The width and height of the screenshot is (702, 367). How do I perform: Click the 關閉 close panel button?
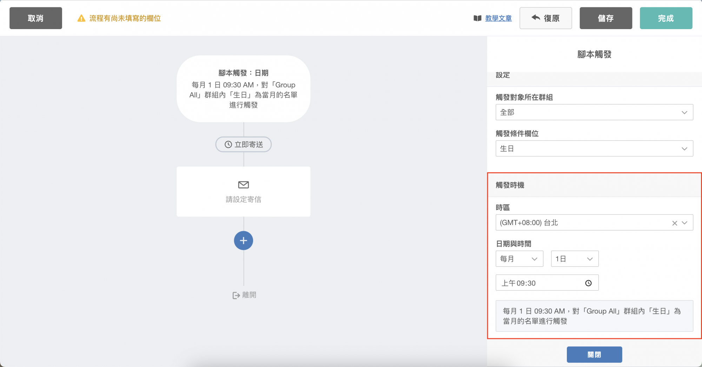tap(594, 355)
